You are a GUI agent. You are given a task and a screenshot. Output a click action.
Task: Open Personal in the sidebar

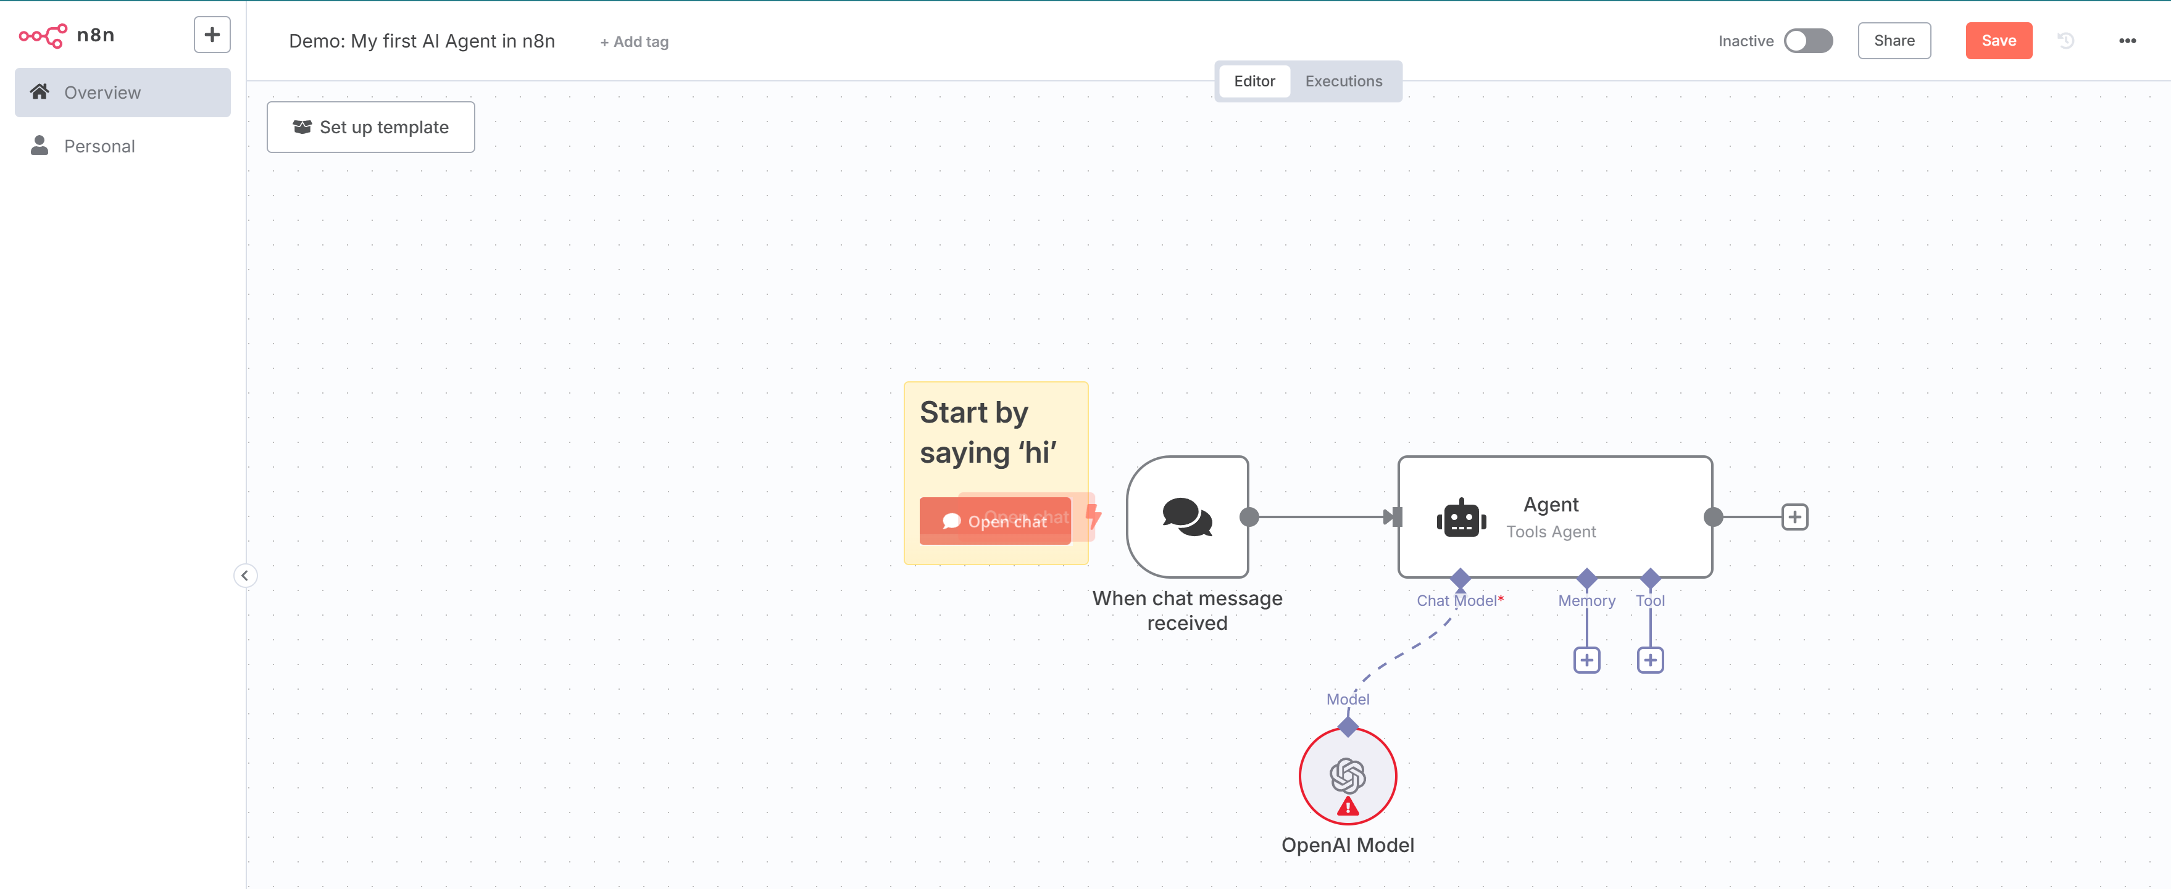(99, 146)
